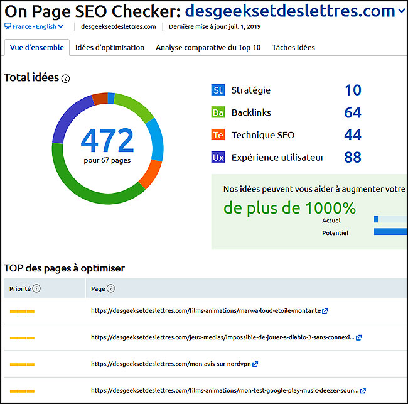Open the domain dropdown arrow beside desgeeksetdeslettres.com
The image size is (408, 404).
(x=402, y=11)
